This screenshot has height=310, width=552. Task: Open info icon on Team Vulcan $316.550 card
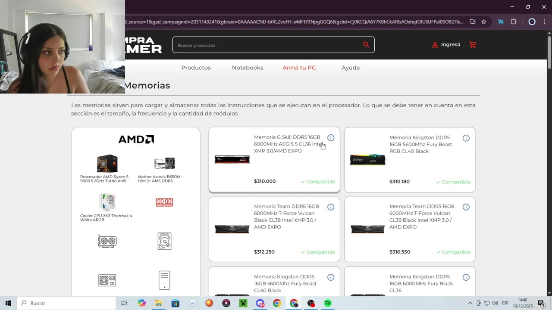[x=466, y=207]
